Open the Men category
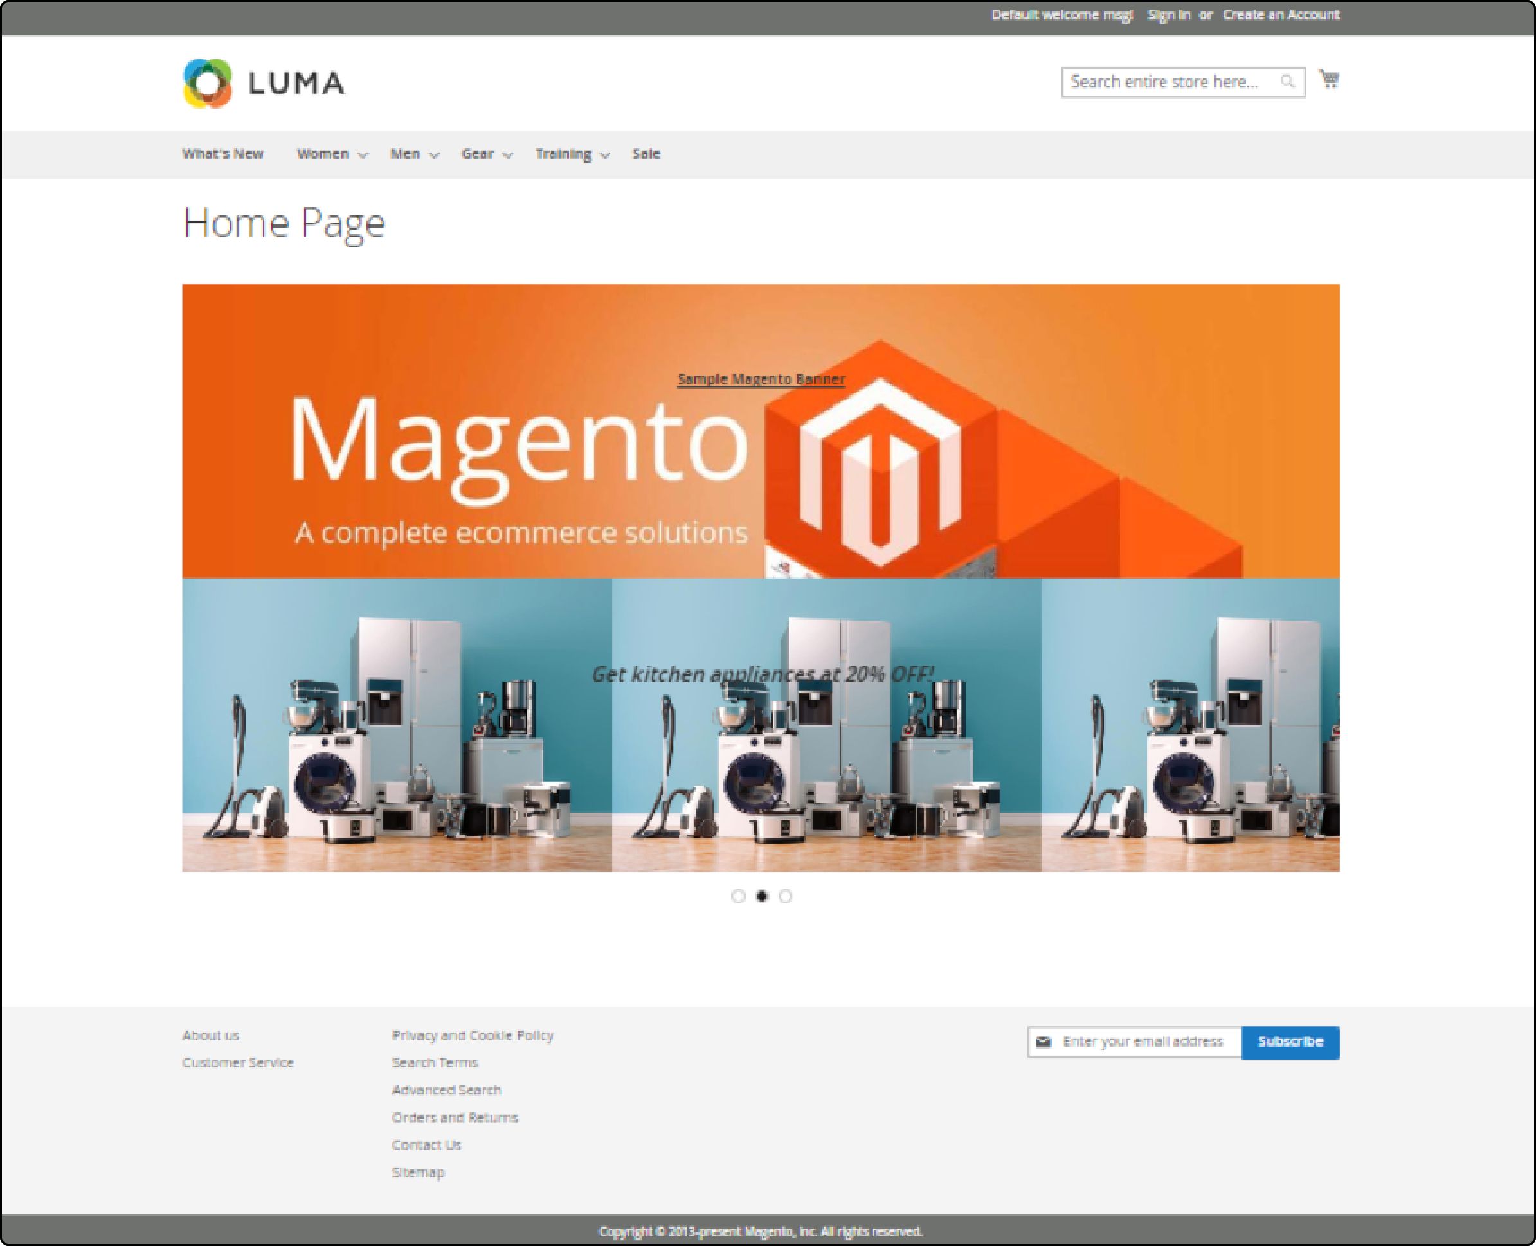This screenshot has height=1246, width=1536. [x=406, y=154]
